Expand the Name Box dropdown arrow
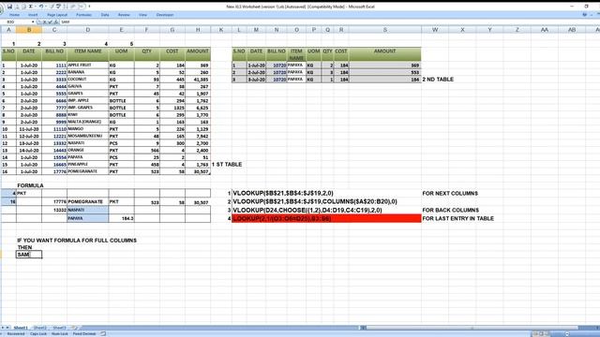600x337 pixels. click(33, 22)
